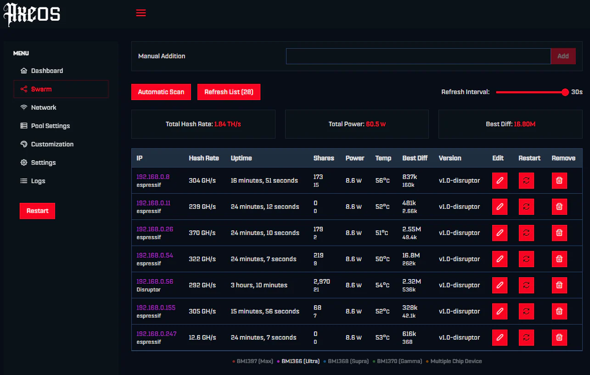Select Customization in the sidebar
The width and height of the screenshot is (590, 375).
[x=52, y=144]
